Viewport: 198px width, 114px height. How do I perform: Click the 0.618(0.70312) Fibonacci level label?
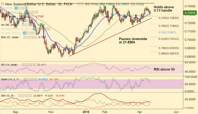(169, 39)
